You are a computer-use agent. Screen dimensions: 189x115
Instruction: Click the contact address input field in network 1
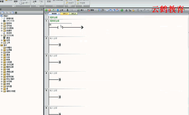(x=60, y=25)
